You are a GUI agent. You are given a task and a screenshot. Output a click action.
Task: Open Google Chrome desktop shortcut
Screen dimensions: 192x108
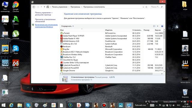coord(16,7)
